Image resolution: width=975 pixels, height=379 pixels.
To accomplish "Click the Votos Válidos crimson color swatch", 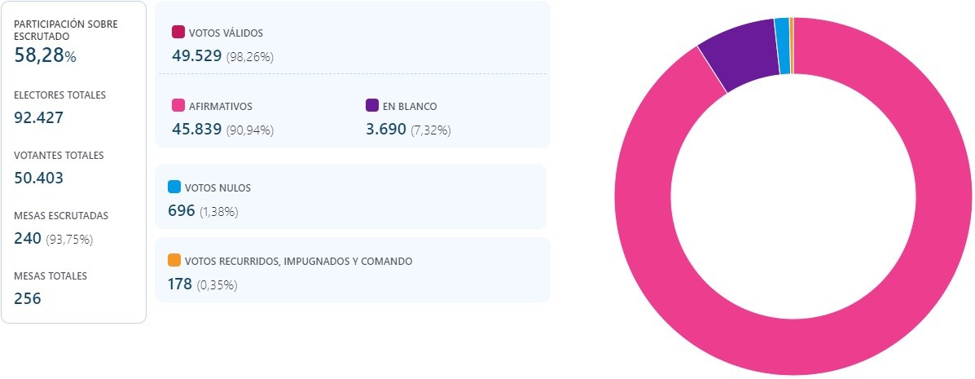I will tap(178, 33).
